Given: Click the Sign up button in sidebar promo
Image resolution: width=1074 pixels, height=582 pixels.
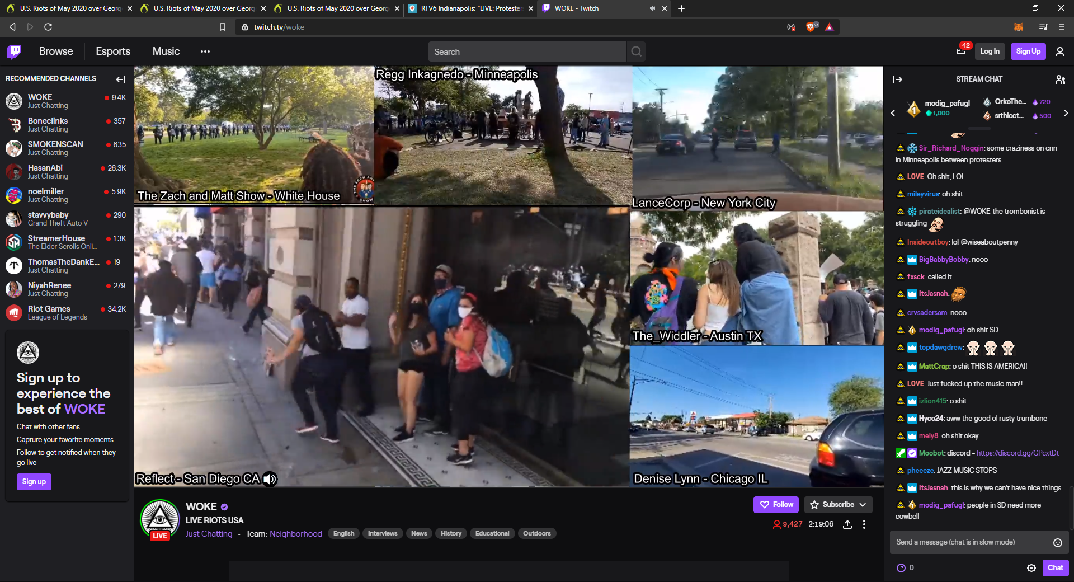Looking at the screenshot, I should coord(34,482).
